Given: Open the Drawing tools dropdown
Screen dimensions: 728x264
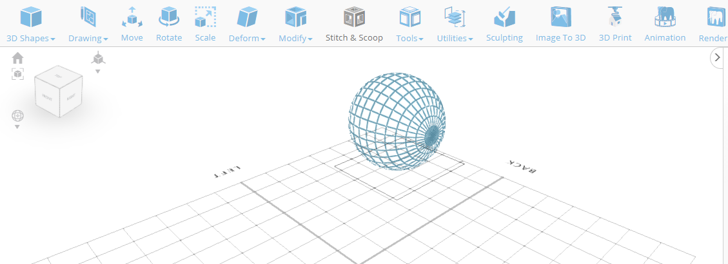Looking at the screenshot, I should tap(88, 25).
